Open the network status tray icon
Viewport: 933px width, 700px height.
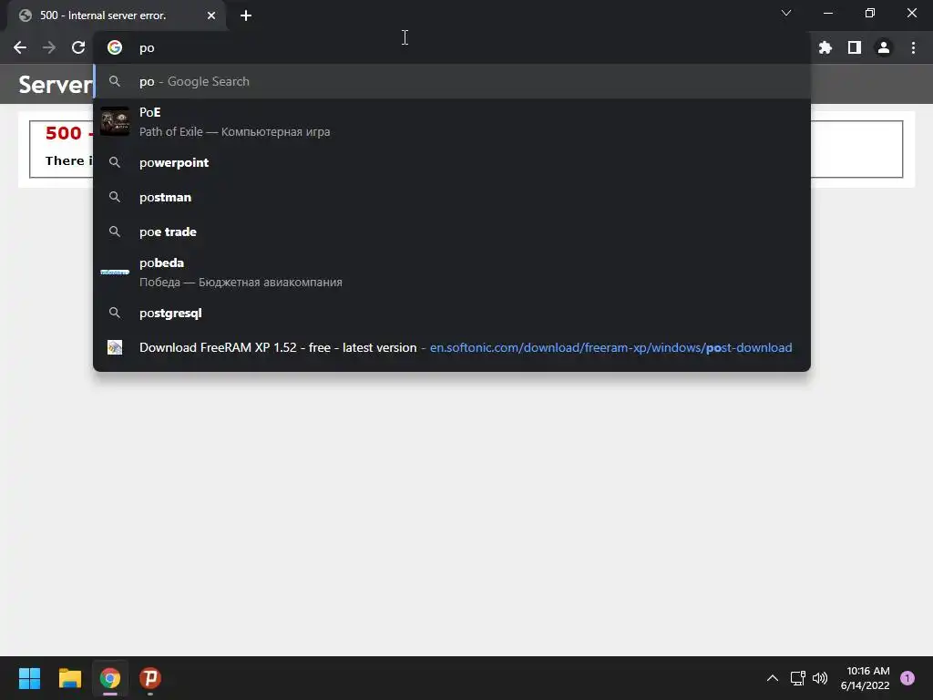pyautogui.click(x=798, y=678)
